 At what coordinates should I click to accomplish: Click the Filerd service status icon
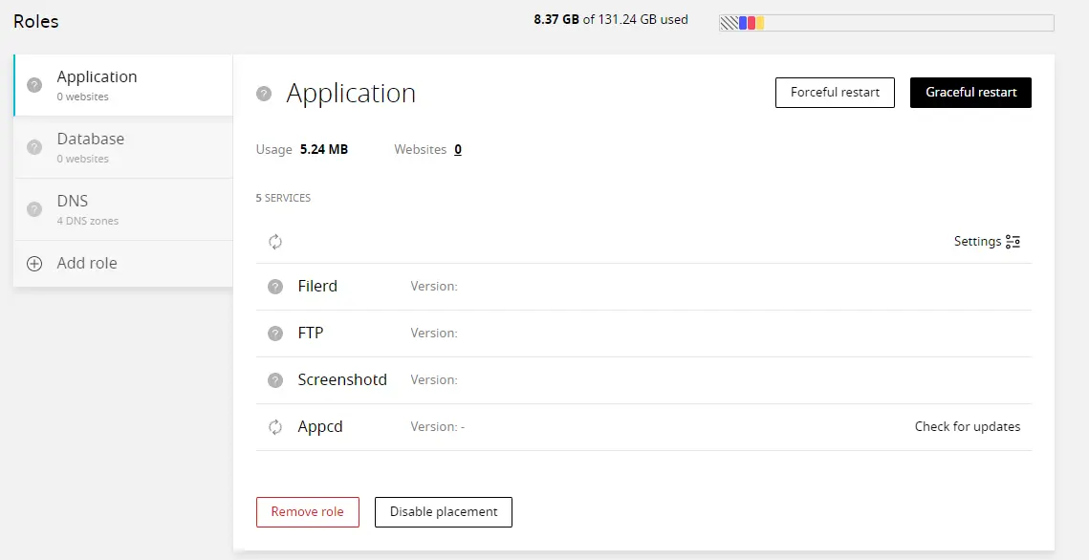tap(275, 287)
